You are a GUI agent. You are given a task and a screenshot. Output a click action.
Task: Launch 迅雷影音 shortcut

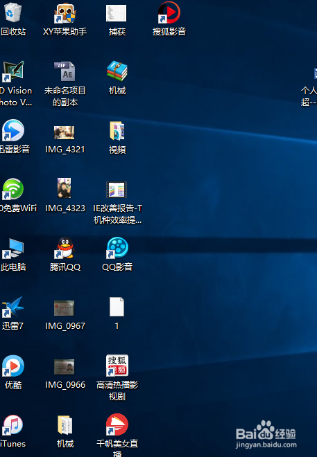tap(13, 130)
